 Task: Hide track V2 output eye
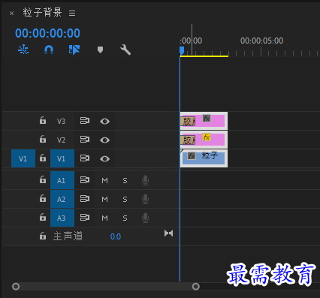click(x=104, y=140)
